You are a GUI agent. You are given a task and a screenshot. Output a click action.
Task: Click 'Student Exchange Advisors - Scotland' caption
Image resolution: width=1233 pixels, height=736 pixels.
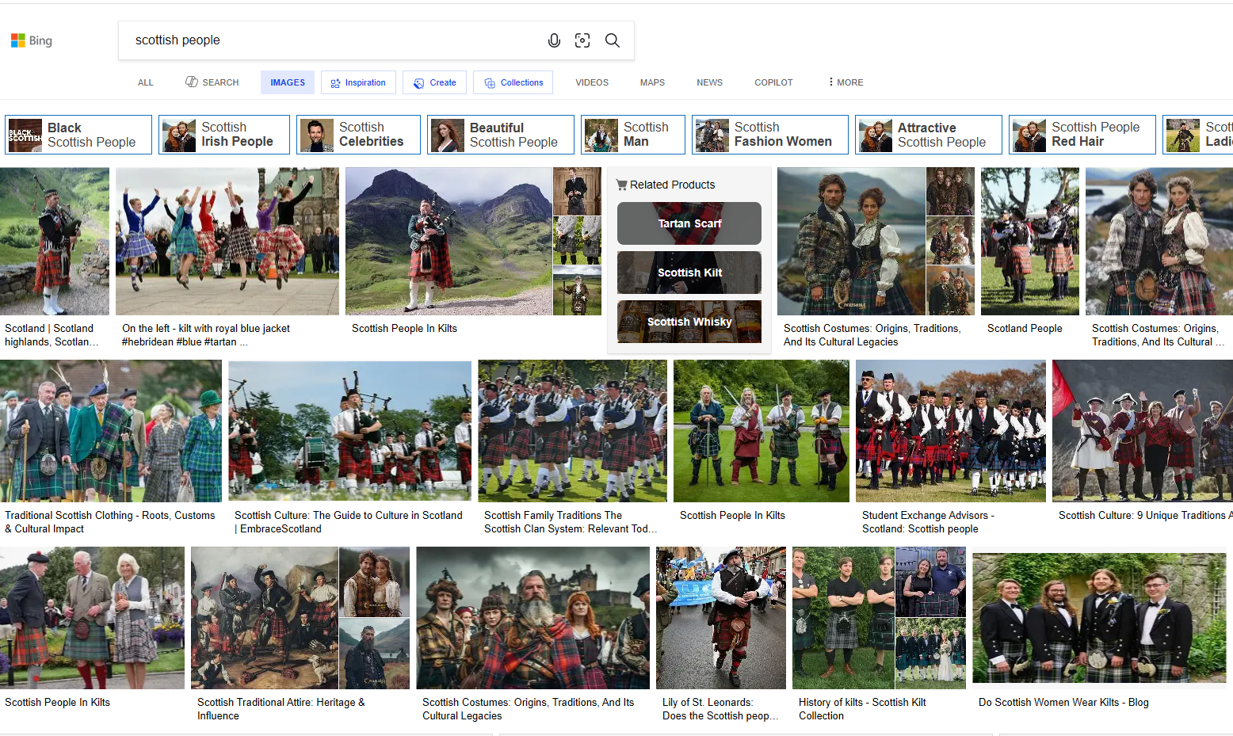pyautogui.click(x=928, y=522)
